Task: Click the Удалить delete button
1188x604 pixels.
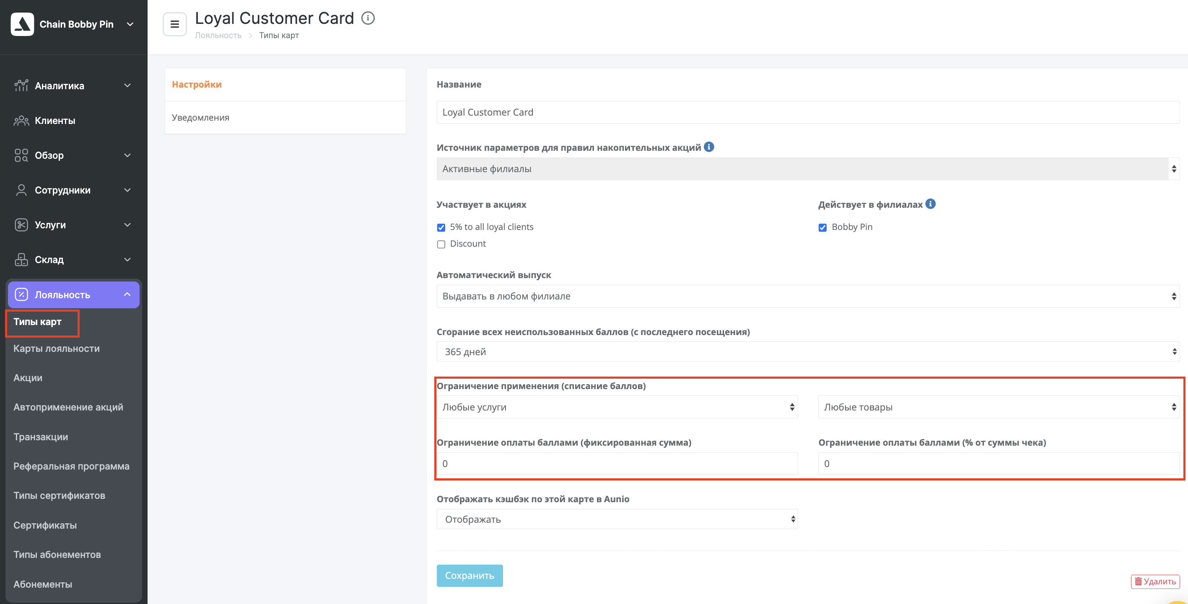Action: coord(1155,582)
